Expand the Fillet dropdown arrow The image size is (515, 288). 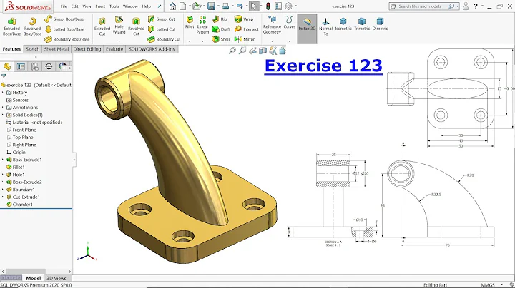(x=190, y=41)
